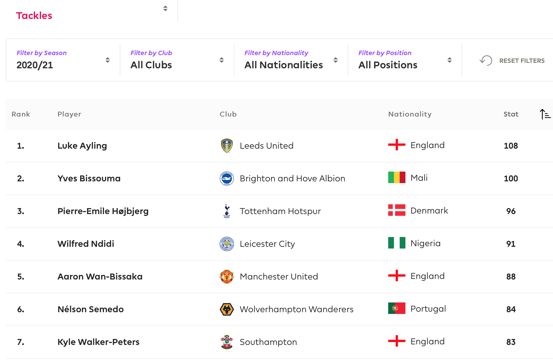553x361 pixels.
Task: Click the Tottenham Hotspur crest icon
Action: point(227,211)
